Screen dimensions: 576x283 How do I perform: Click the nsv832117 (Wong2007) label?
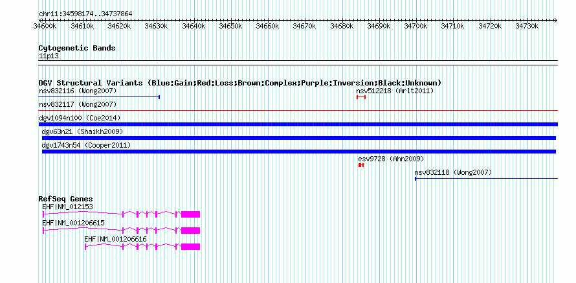point(78,105)
